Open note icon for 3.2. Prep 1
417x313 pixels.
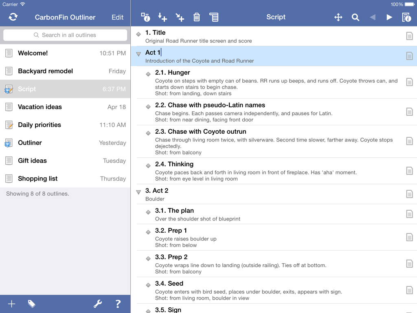[x=409, y=237]
